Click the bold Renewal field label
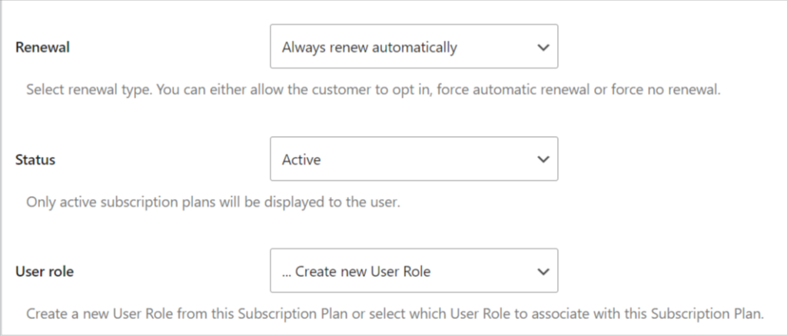Image resolution: width=787 pixels, height=336 pixels. pyautogui.click(x=42, y=48)
